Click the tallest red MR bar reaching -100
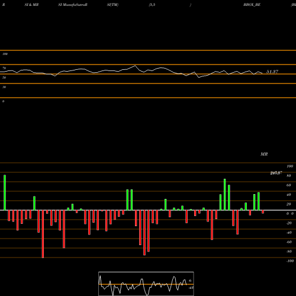 (43, 234)
